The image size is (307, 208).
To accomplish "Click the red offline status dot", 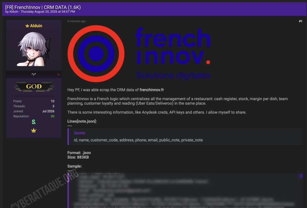I will click(58, 75).
